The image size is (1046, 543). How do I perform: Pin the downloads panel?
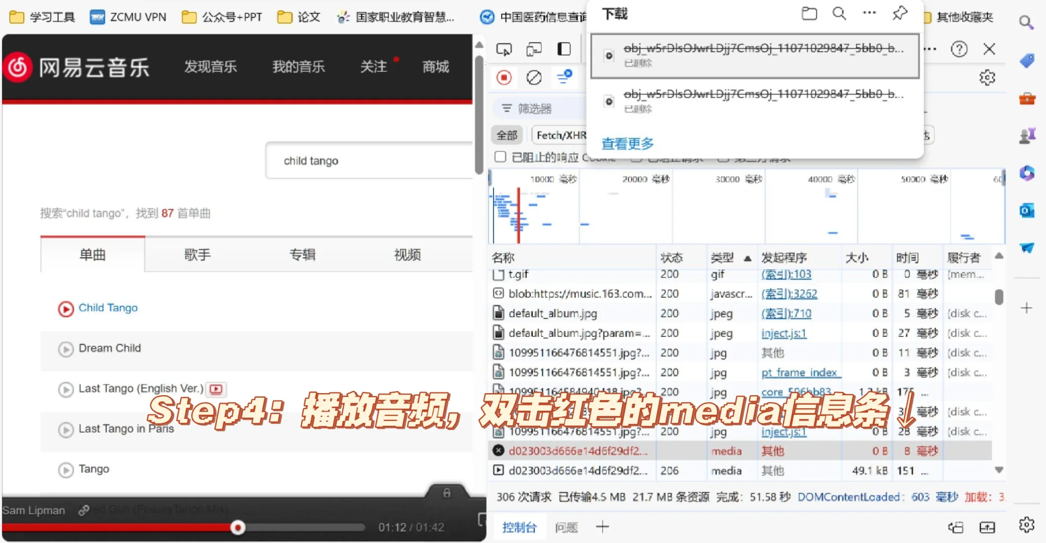(900, 14)
